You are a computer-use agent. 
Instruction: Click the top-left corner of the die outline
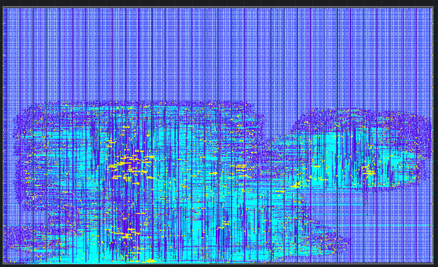click(3, 7)
